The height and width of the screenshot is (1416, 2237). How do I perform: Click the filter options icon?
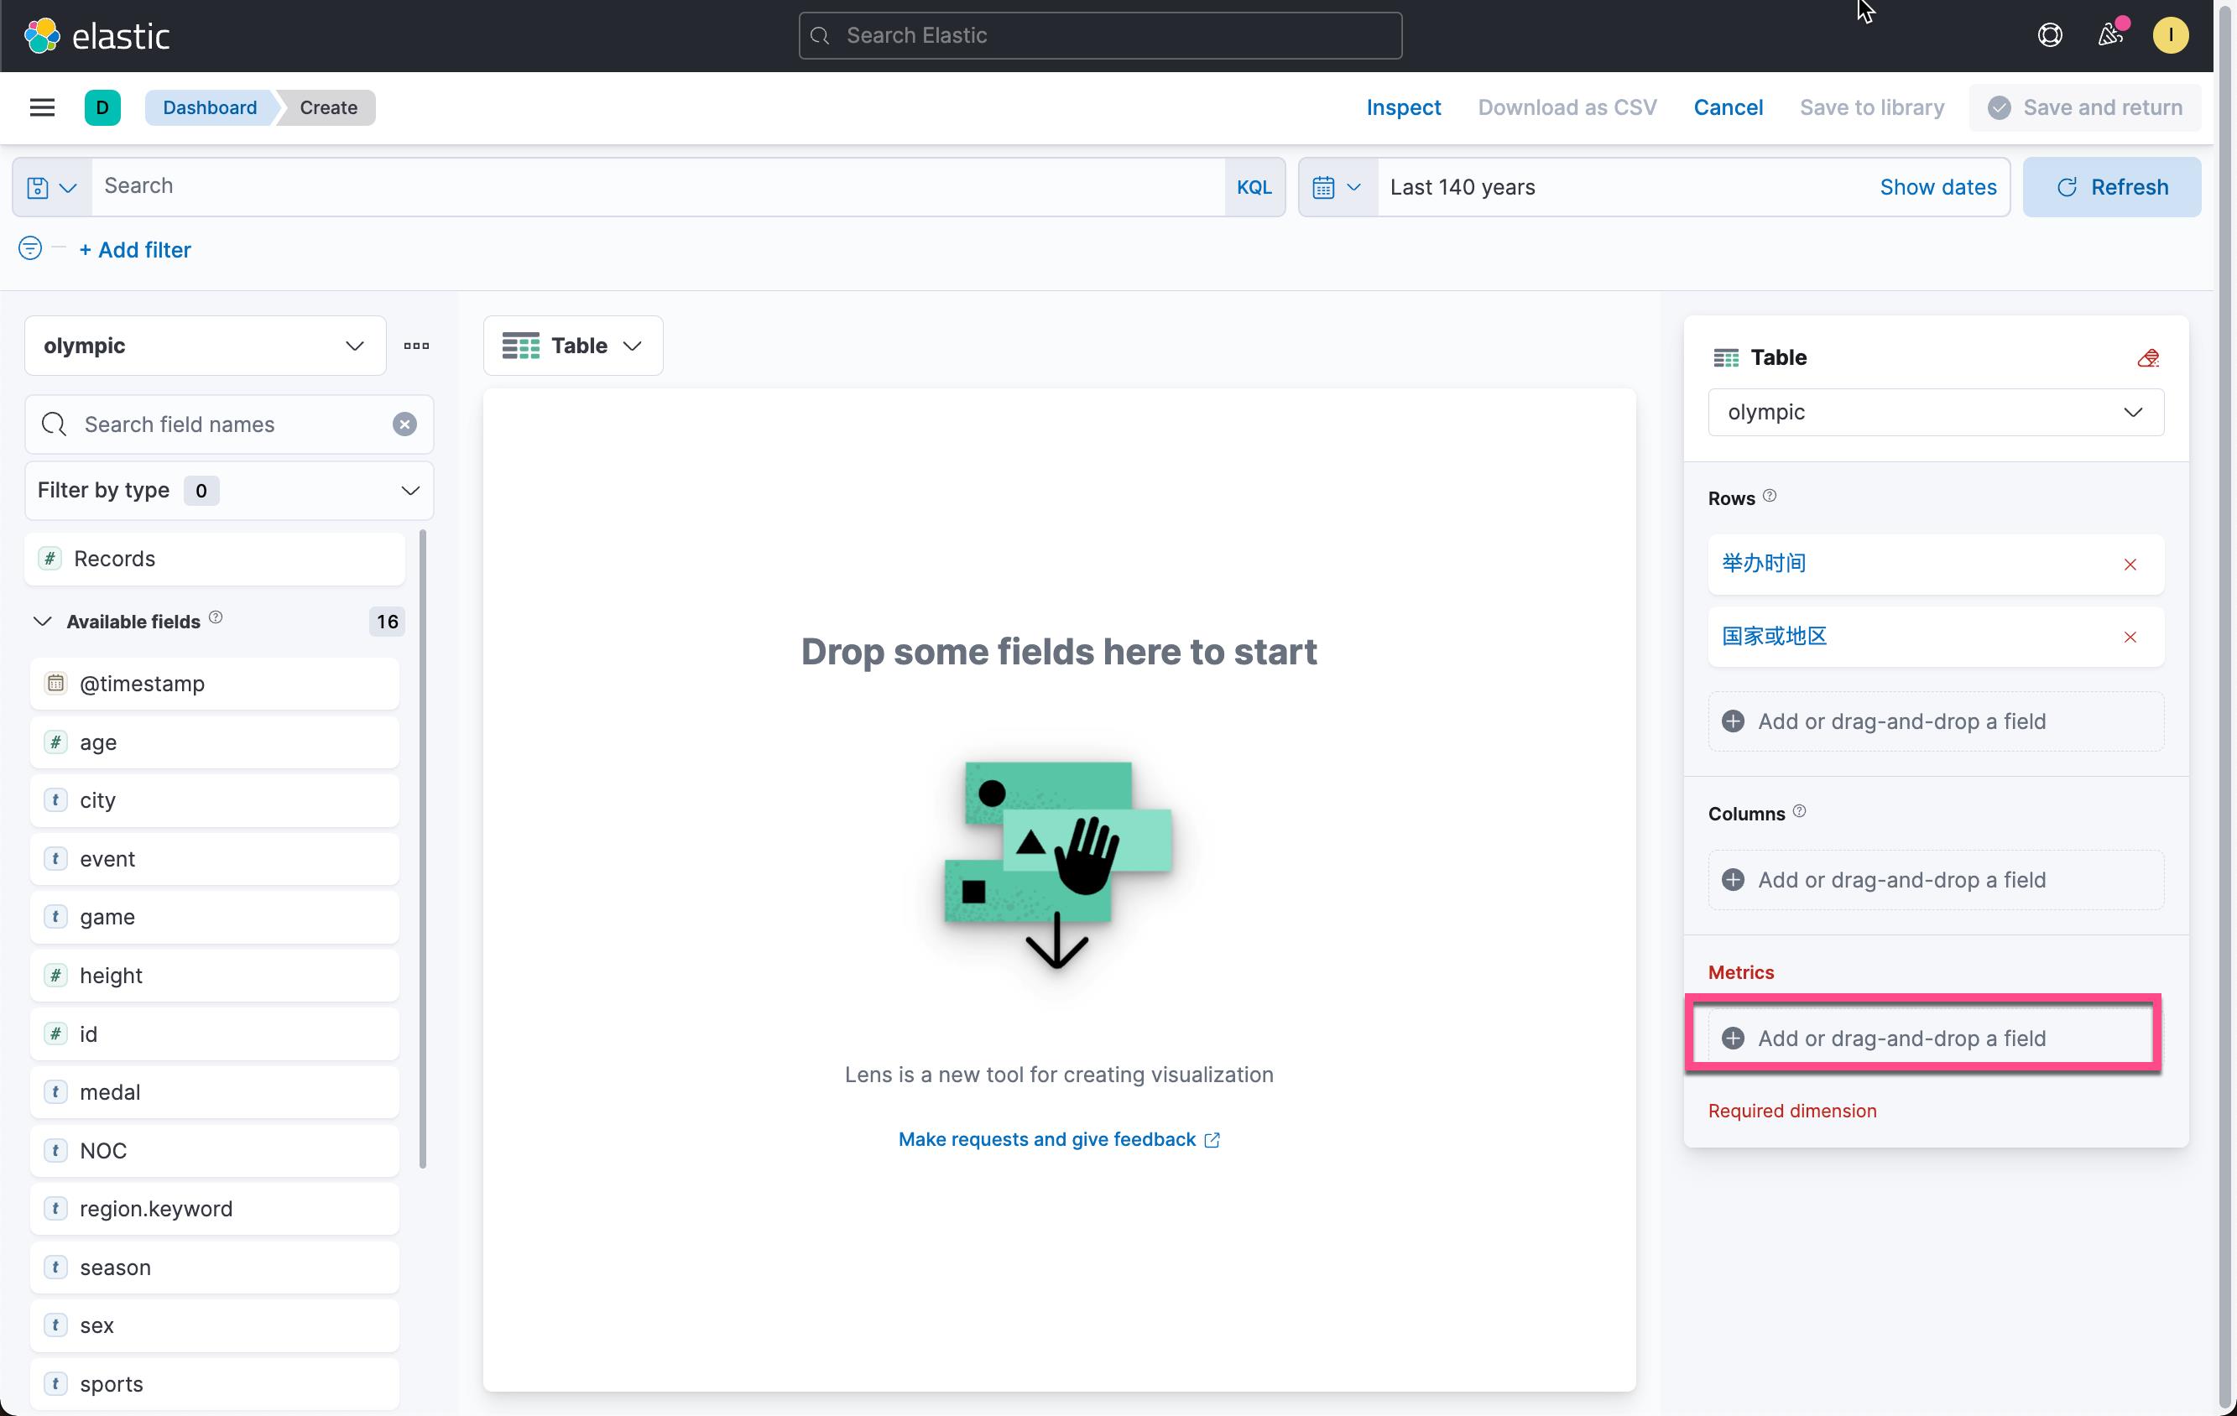tap(29, 249)
